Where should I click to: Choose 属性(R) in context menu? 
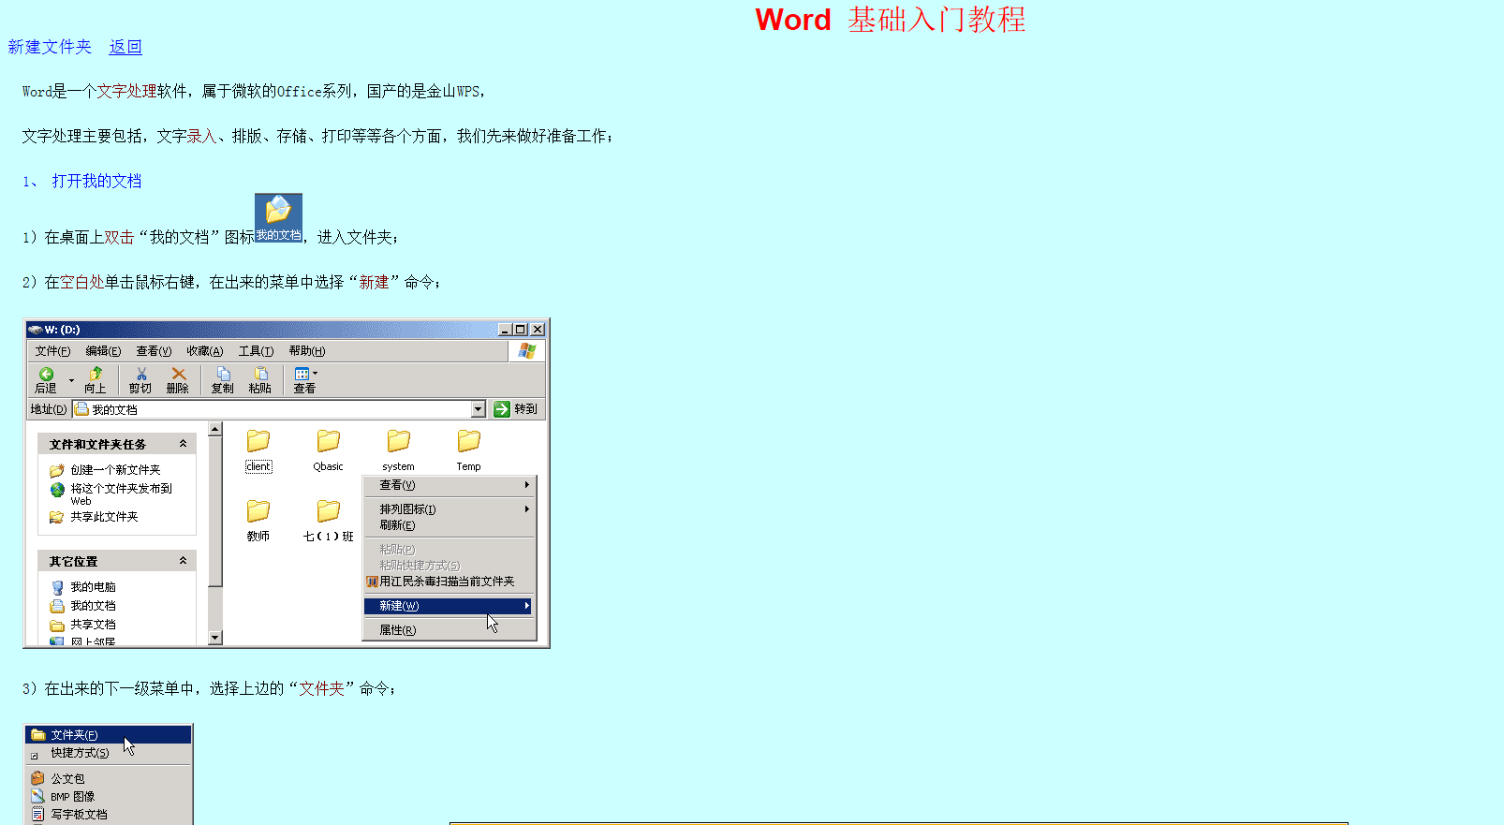coord(449,630)
